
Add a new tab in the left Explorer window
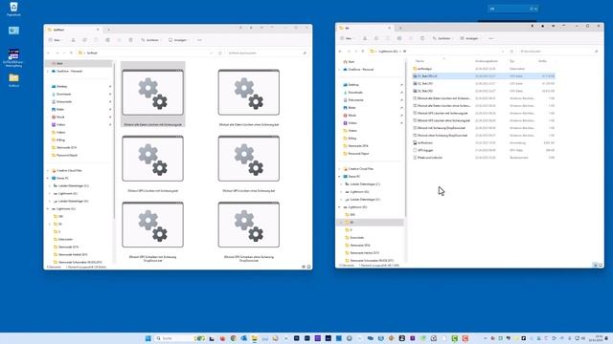click(x=108, y=30)
